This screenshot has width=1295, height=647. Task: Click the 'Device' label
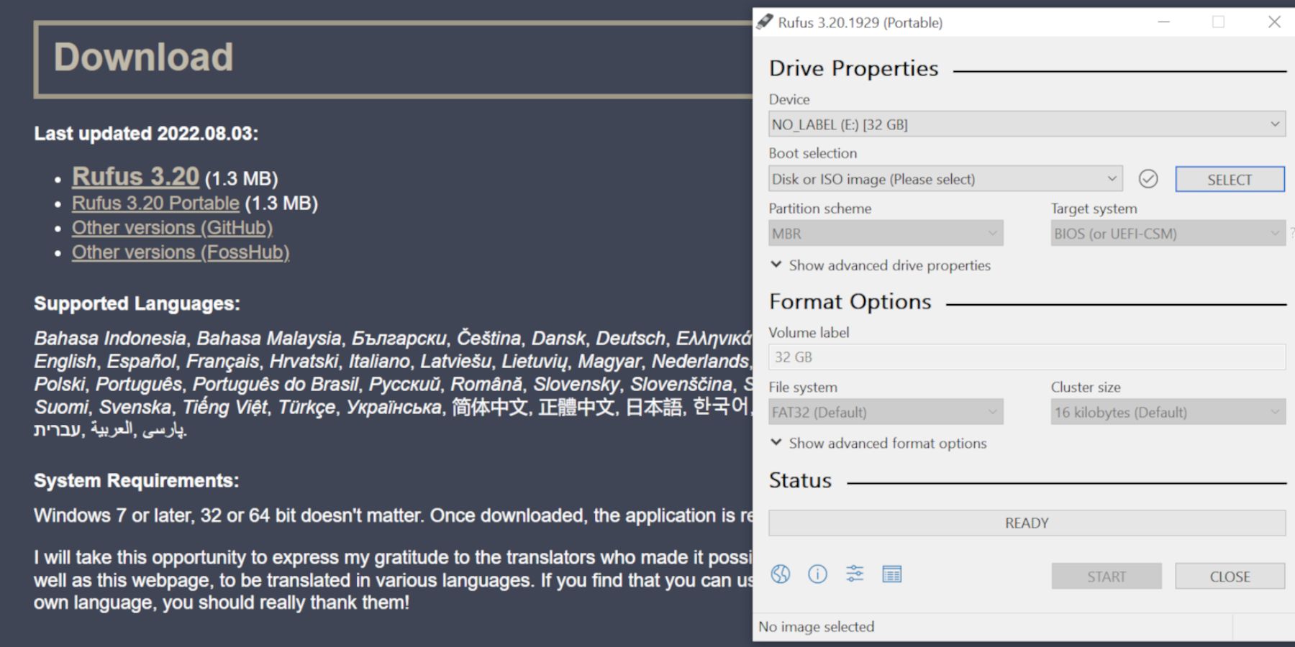[789, 99]
